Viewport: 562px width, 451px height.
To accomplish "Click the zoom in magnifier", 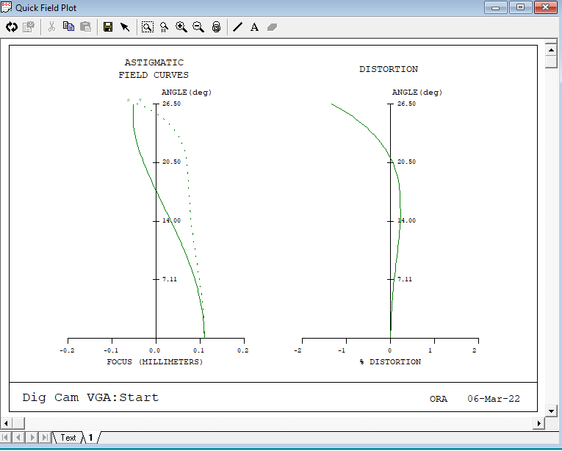I will (x=181, y=27).
